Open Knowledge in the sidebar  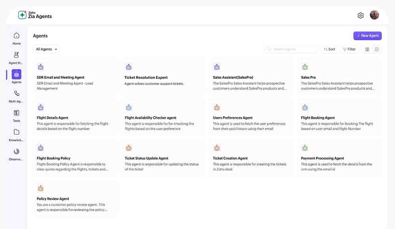[x=16, y=135]
